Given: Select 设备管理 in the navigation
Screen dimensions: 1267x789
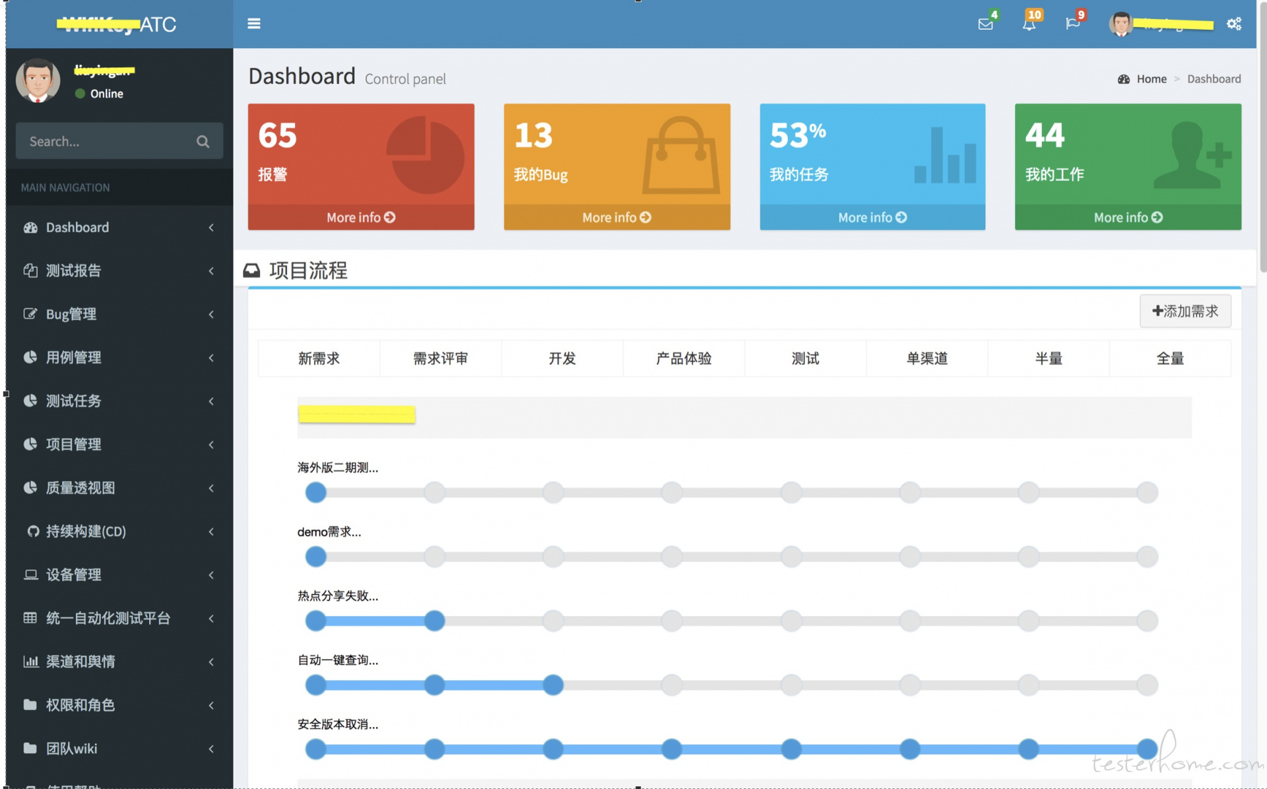Looking at the screenshot, I should 73,575.
